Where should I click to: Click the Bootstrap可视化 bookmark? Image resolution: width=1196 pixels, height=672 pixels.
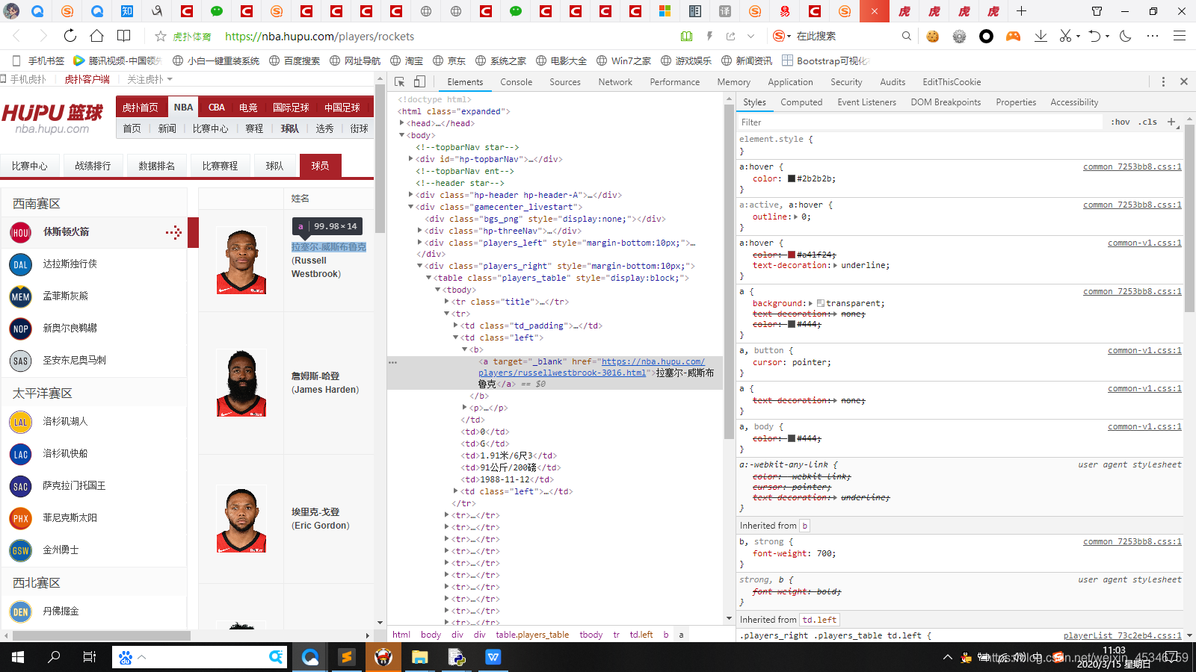coord(826,60)
